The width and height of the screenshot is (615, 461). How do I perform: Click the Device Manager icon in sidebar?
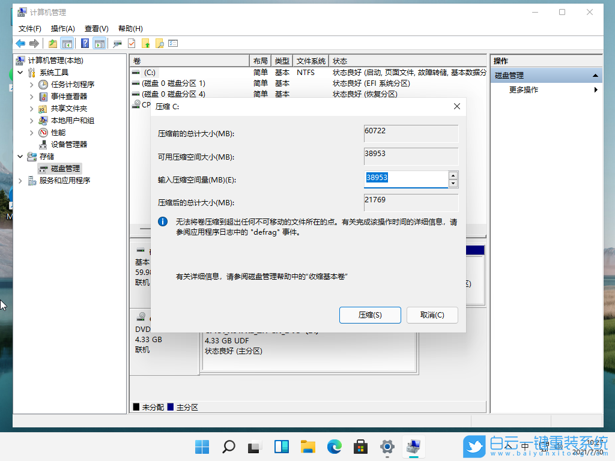pyautogui.click(x=43, y=144)
